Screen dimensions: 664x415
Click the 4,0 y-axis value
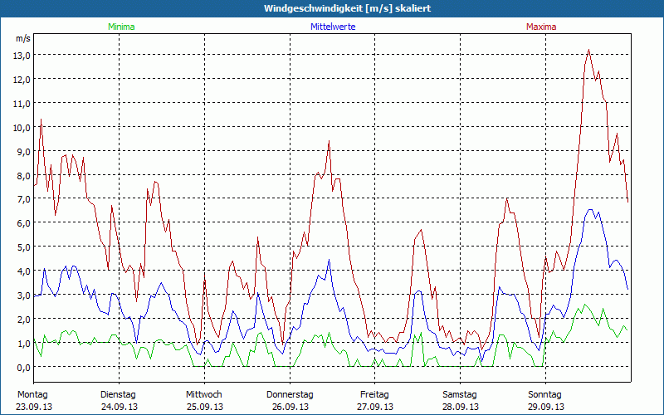pyautogui.click(x=23, y=271)
